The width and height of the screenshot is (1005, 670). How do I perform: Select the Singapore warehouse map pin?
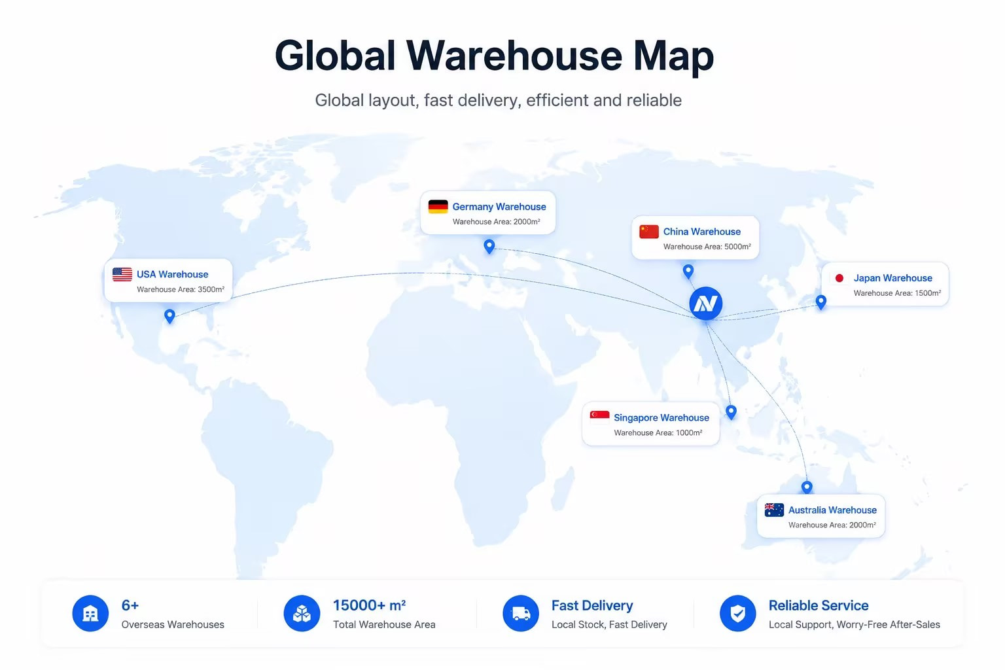pyautogui.click(x=731, y=412)
